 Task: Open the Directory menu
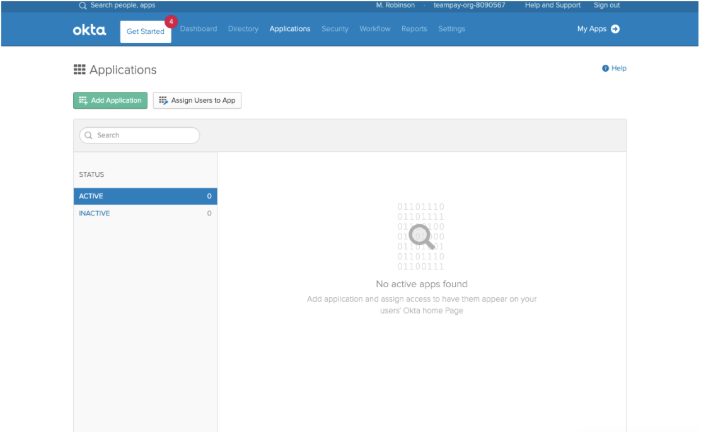pos(243,29)
